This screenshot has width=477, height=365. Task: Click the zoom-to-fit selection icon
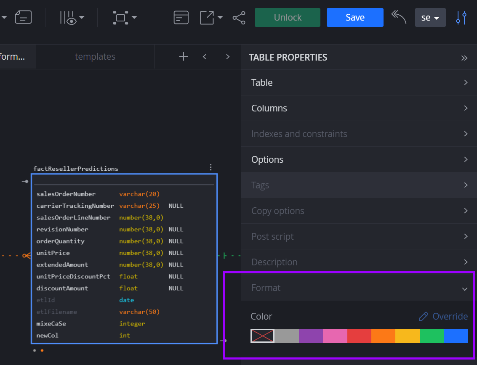(121, 17)
